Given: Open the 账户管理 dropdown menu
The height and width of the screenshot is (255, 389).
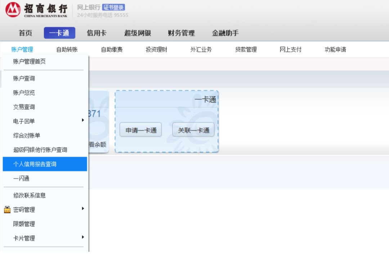Looking at the screenshot, I should [x=22, y=50].
